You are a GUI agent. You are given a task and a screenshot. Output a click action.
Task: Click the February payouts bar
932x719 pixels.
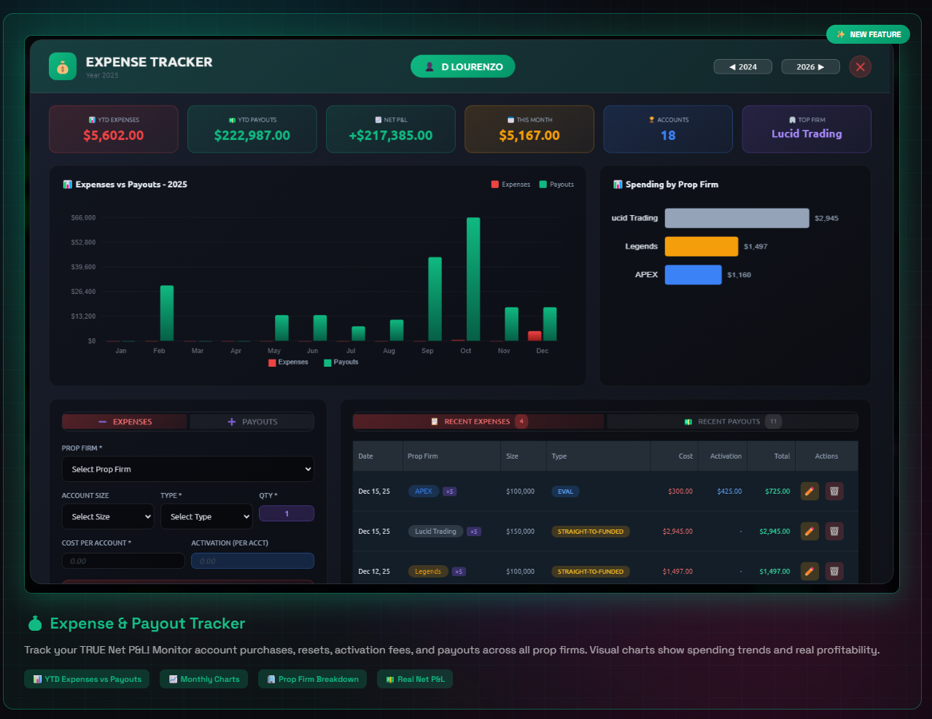pos(167,313)
